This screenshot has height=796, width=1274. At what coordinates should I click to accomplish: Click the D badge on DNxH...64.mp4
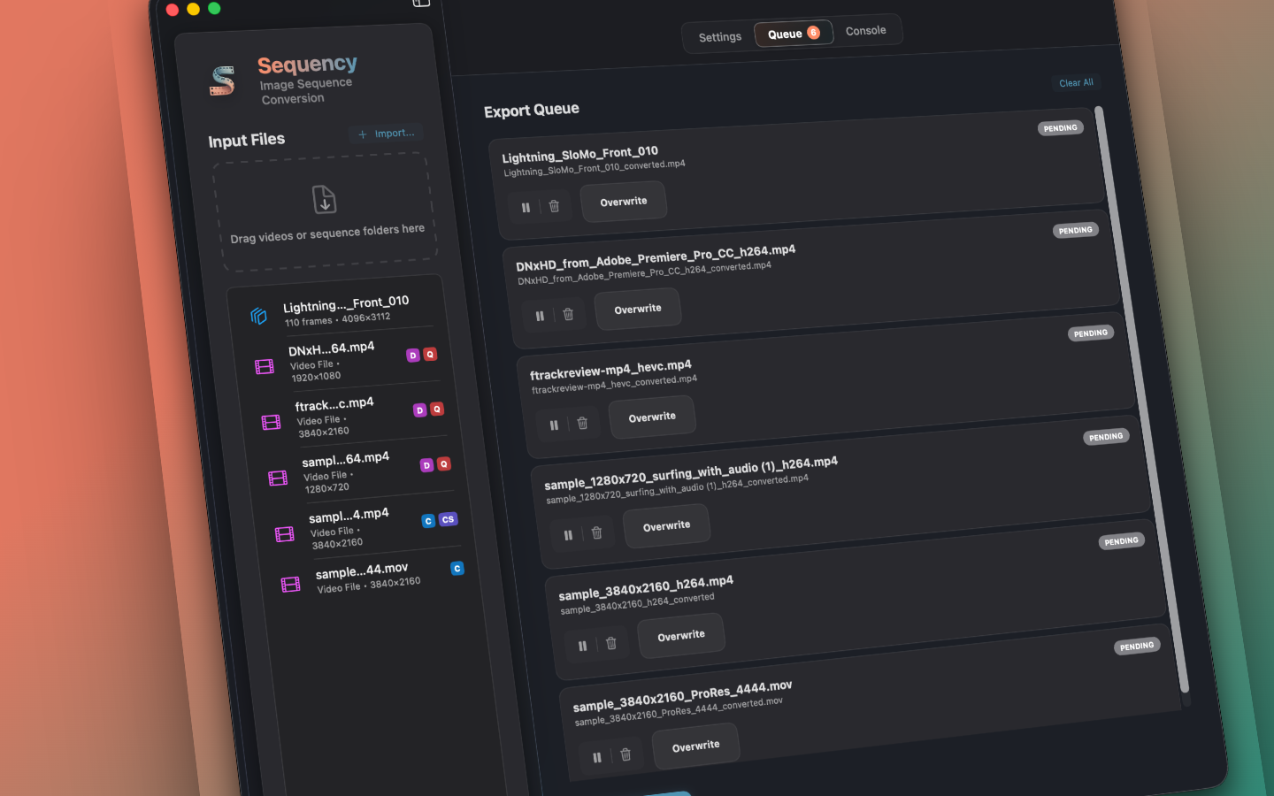coord(412,356)
